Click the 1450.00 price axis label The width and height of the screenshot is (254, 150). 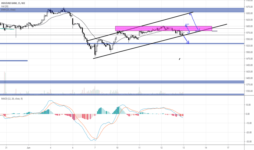click(x=249, y=65)
